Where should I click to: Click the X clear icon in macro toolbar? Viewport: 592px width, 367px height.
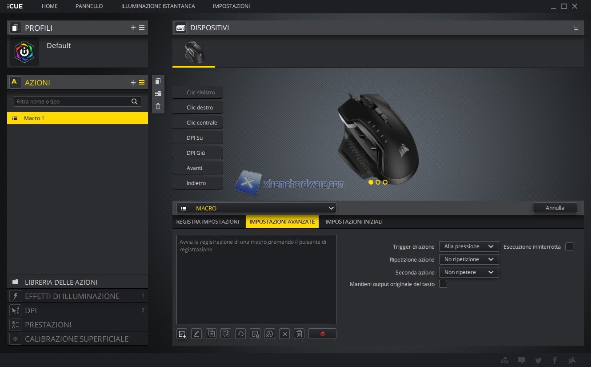click(284, 334)
